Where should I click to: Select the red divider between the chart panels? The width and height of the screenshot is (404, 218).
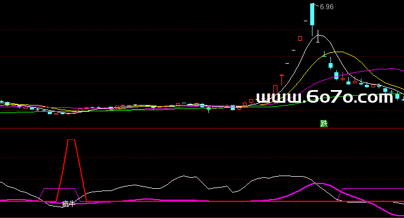coord(202,128)
